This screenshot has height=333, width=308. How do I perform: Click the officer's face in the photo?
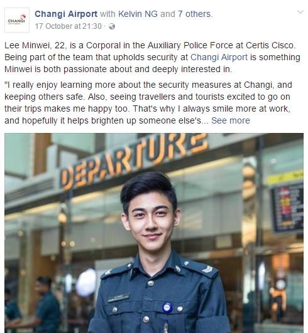[x=151, y=219]
